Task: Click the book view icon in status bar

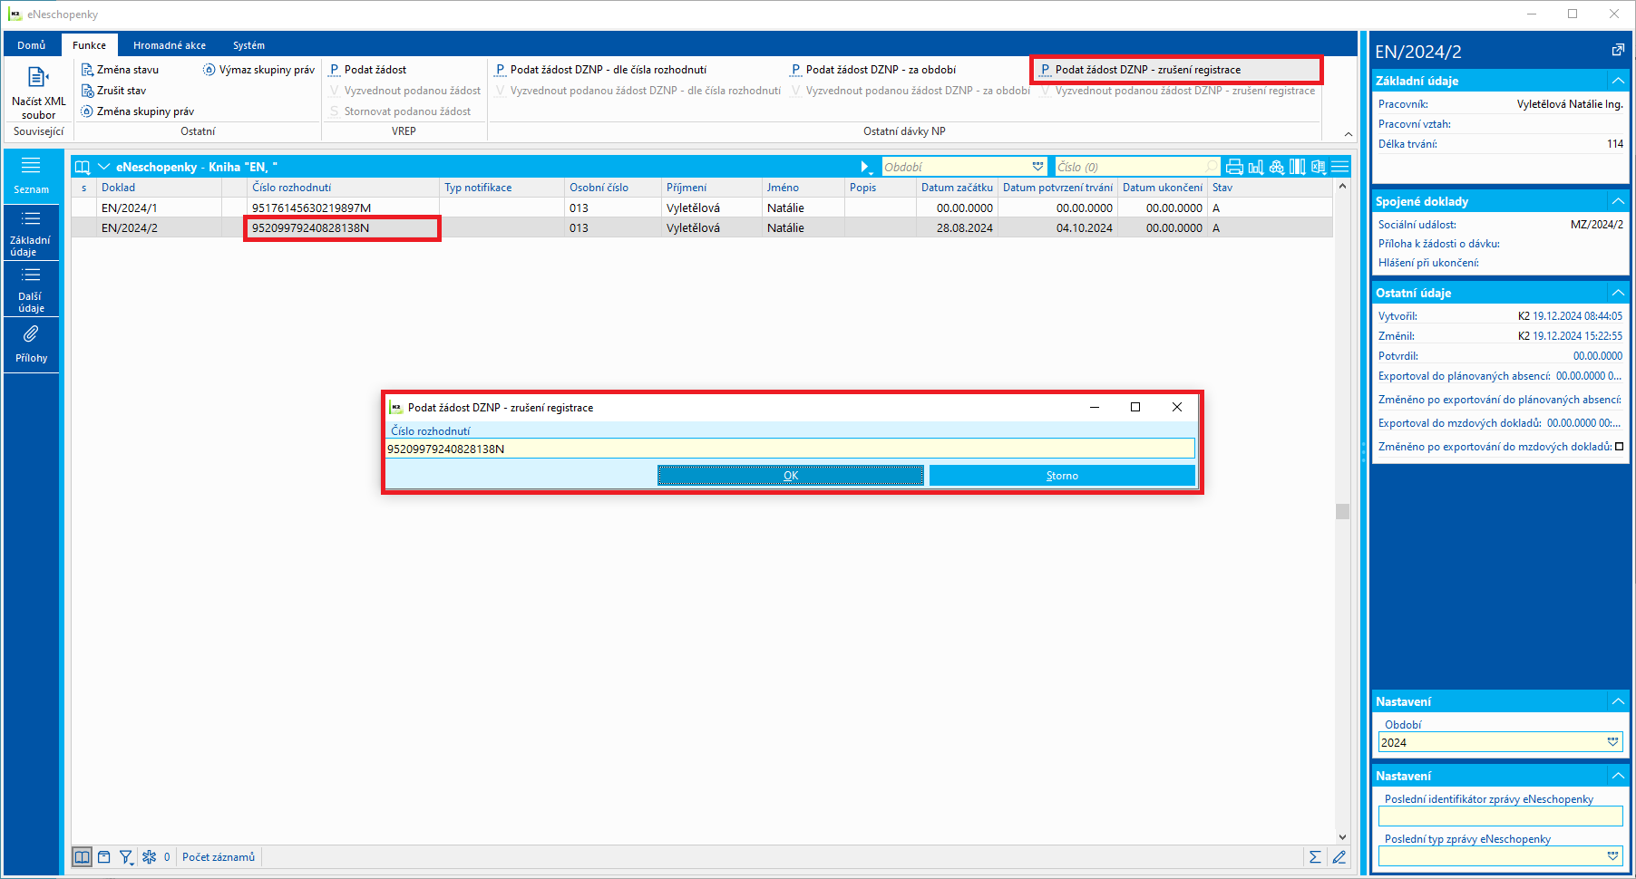Action: click(x=83, y=857)
